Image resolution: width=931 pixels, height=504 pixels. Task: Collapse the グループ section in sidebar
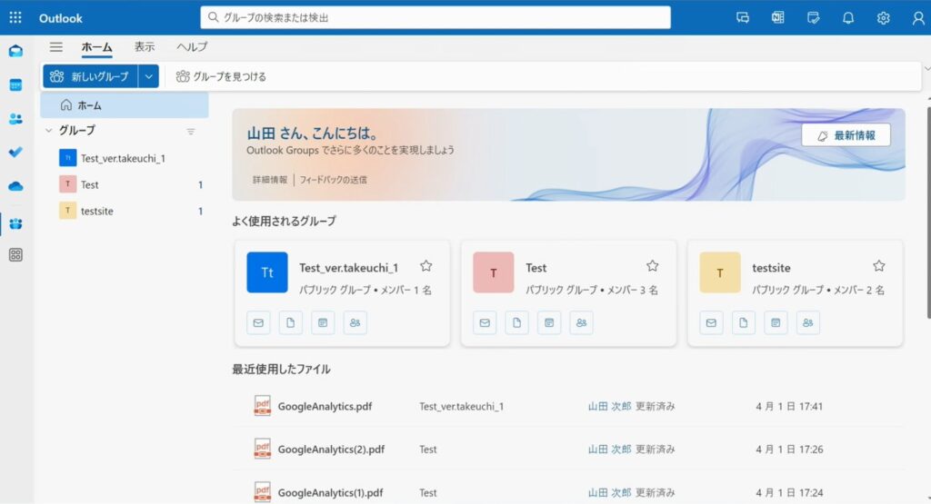(x=48, y=131)
